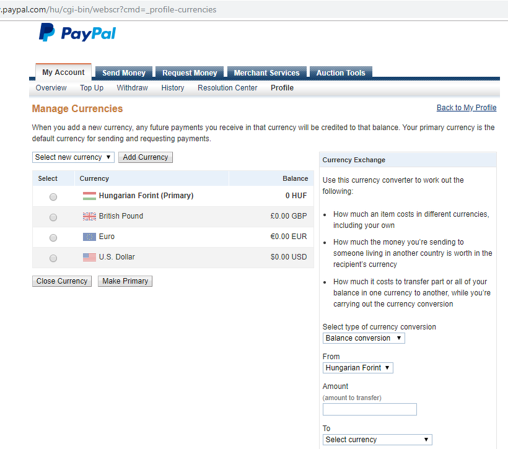
Task: Open the Auction Tools tab
Action: coord(341,73)
